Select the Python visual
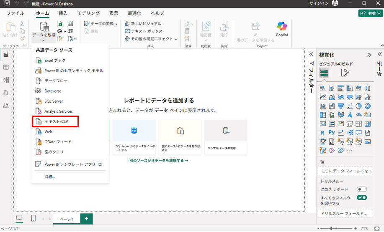The width and height of the screenshot is (384, 232). [x=332, y=132]
